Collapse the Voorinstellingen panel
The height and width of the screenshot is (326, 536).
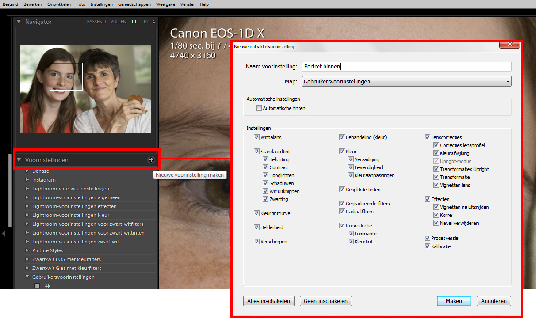(x=19, y=160)
